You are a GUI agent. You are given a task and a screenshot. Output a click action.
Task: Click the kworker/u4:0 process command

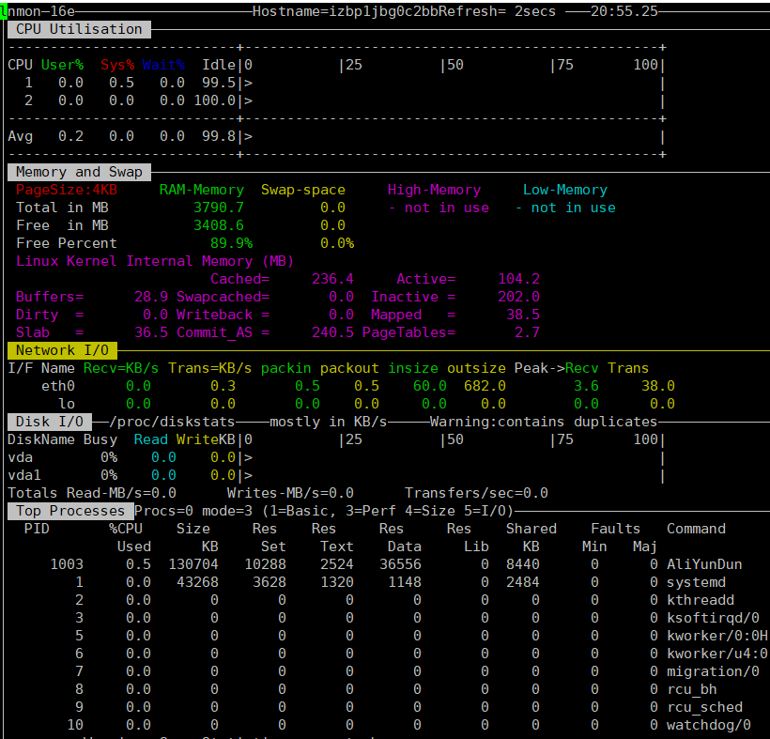point(717,654)
